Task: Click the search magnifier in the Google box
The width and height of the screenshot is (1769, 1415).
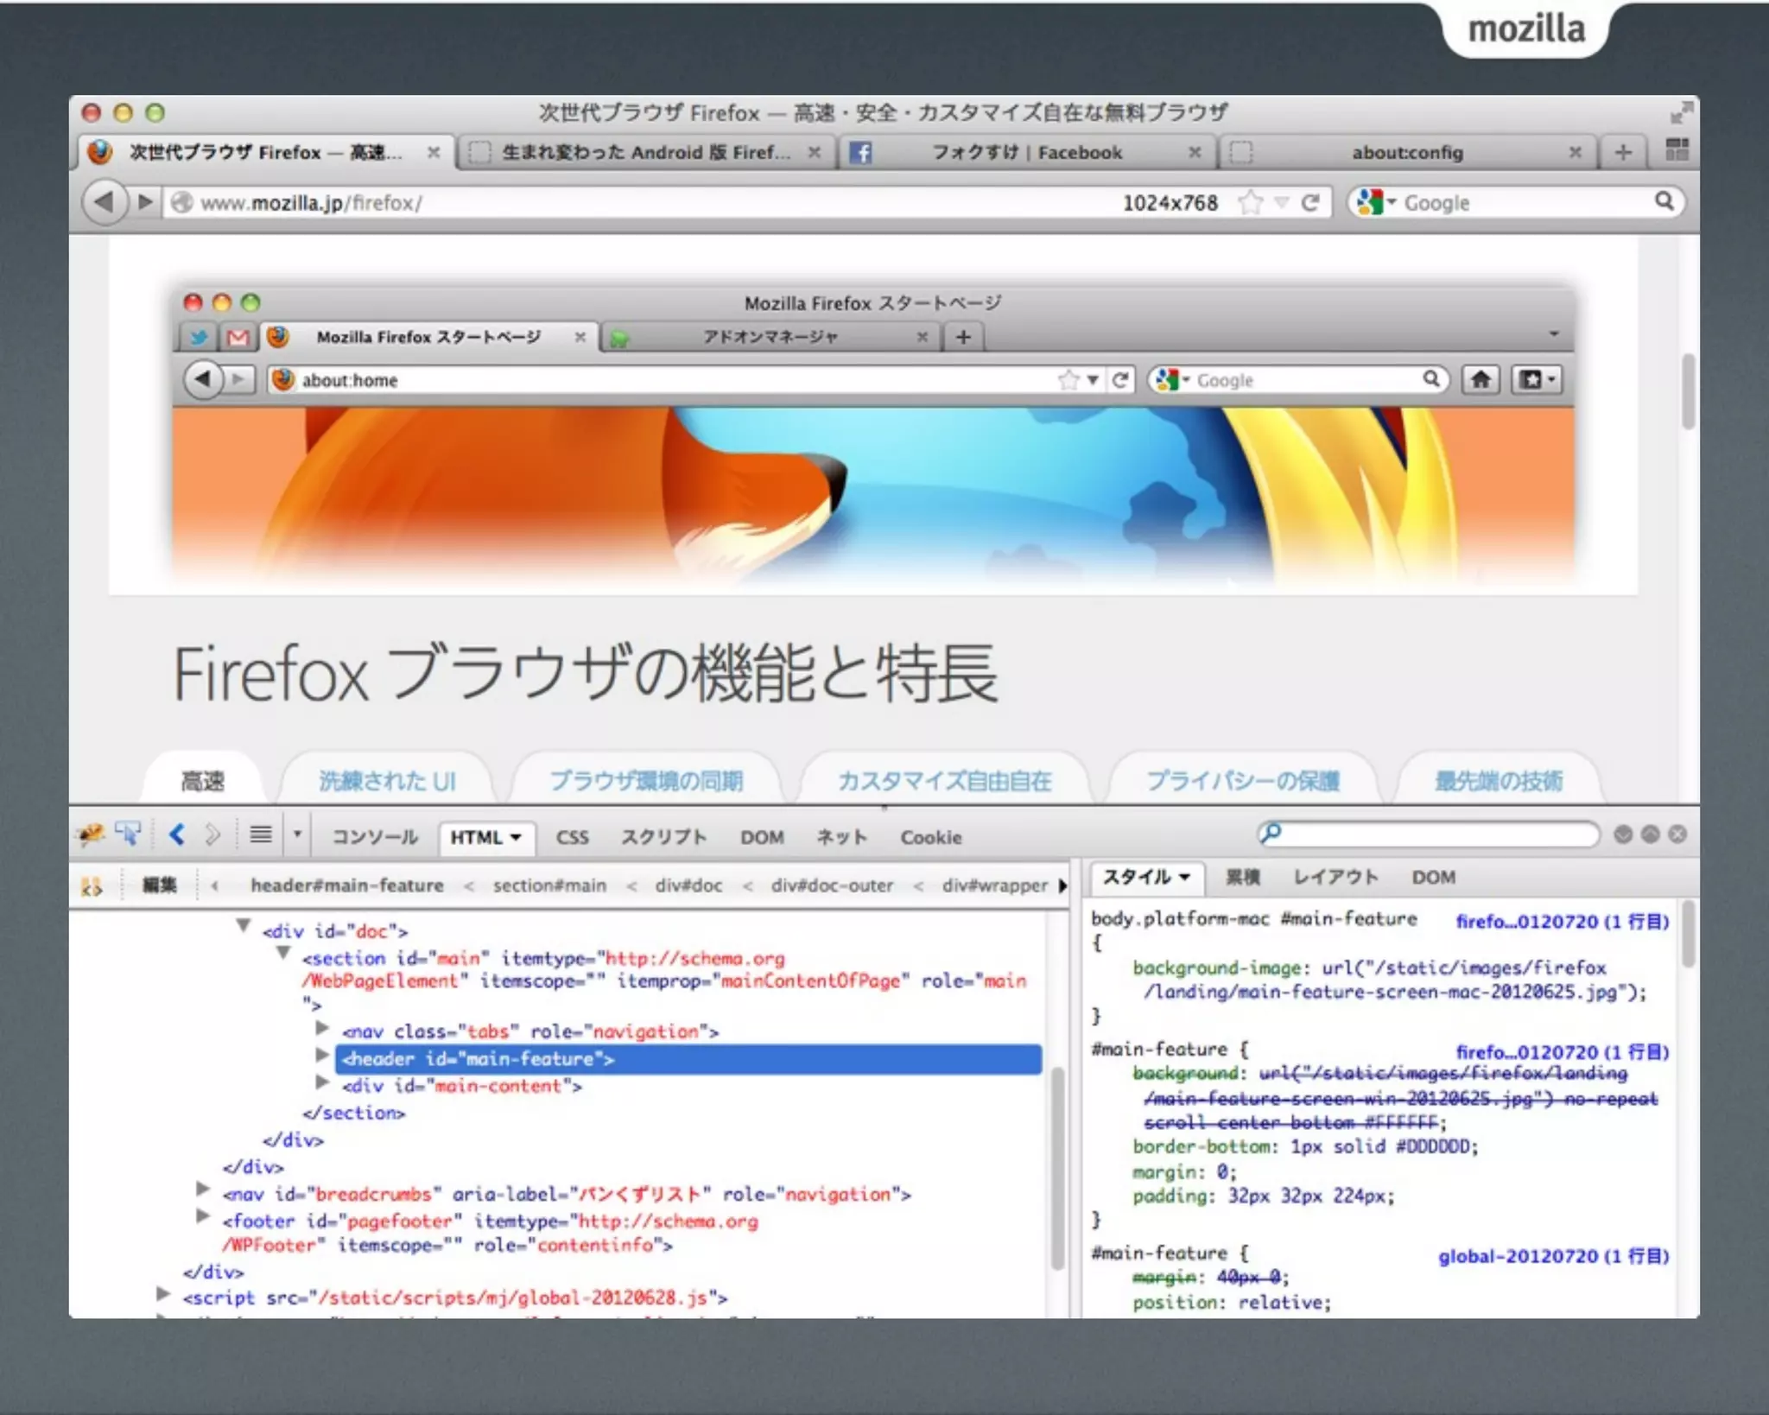Action: (x=1664, y=202)
